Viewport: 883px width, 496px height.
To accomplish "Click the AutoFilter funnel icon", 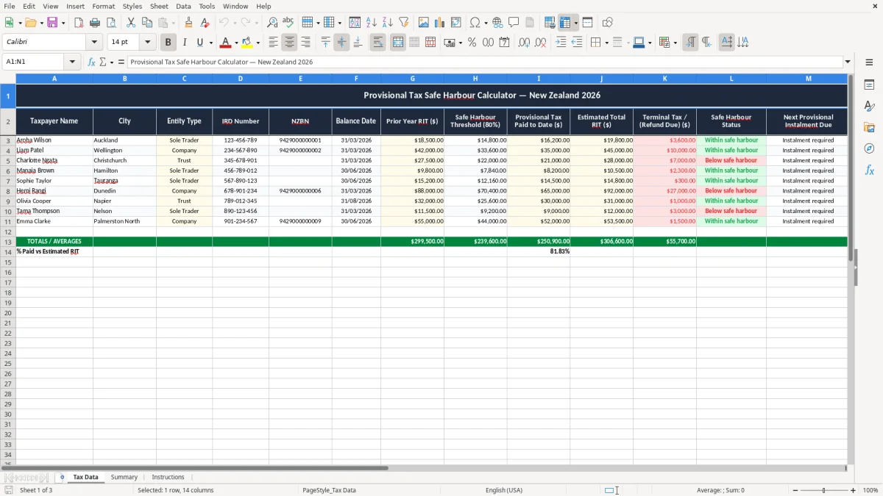I will click(403, 23).
